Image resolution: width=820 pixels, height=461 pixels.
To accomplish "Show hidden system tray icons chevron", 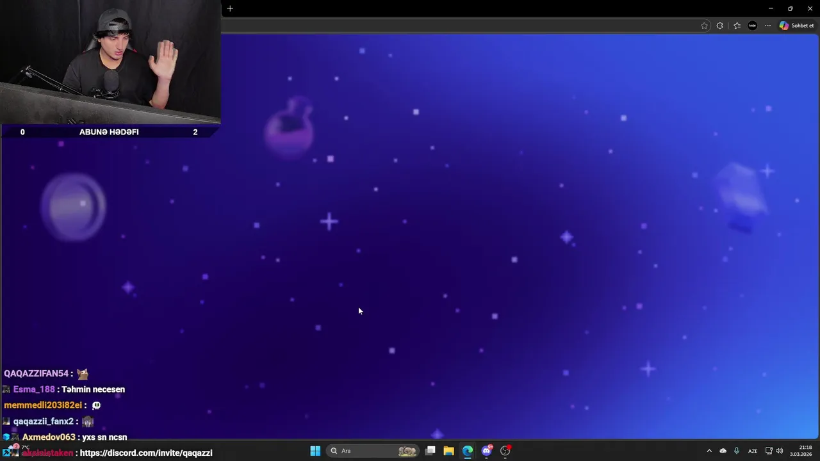I will pyautogui.click(x=709, y=451).
